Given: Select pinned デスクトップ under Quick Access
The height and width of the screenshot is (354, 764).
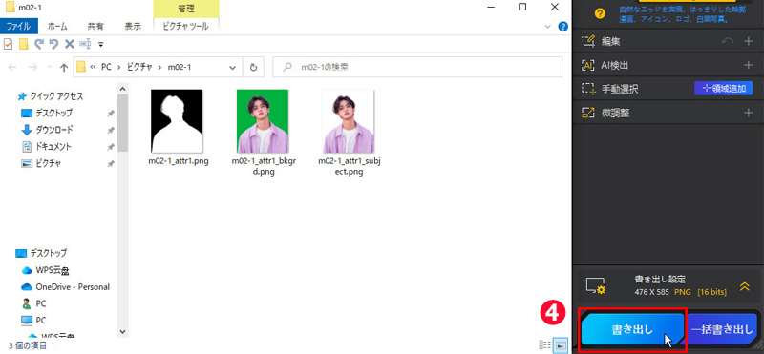Looking at the screenshot, I should 53,113.
